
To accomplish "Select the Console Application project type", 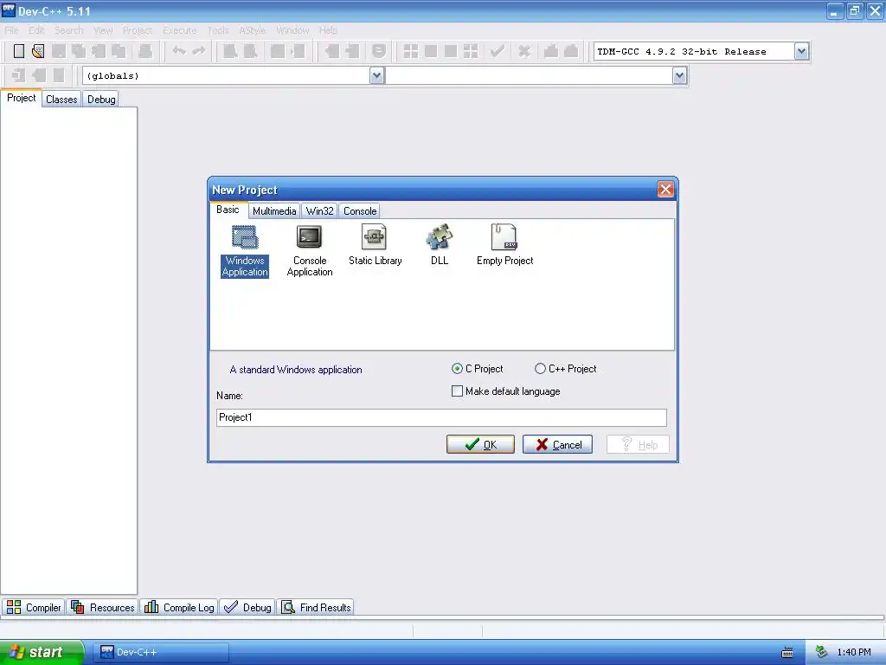I will (309, 251).
